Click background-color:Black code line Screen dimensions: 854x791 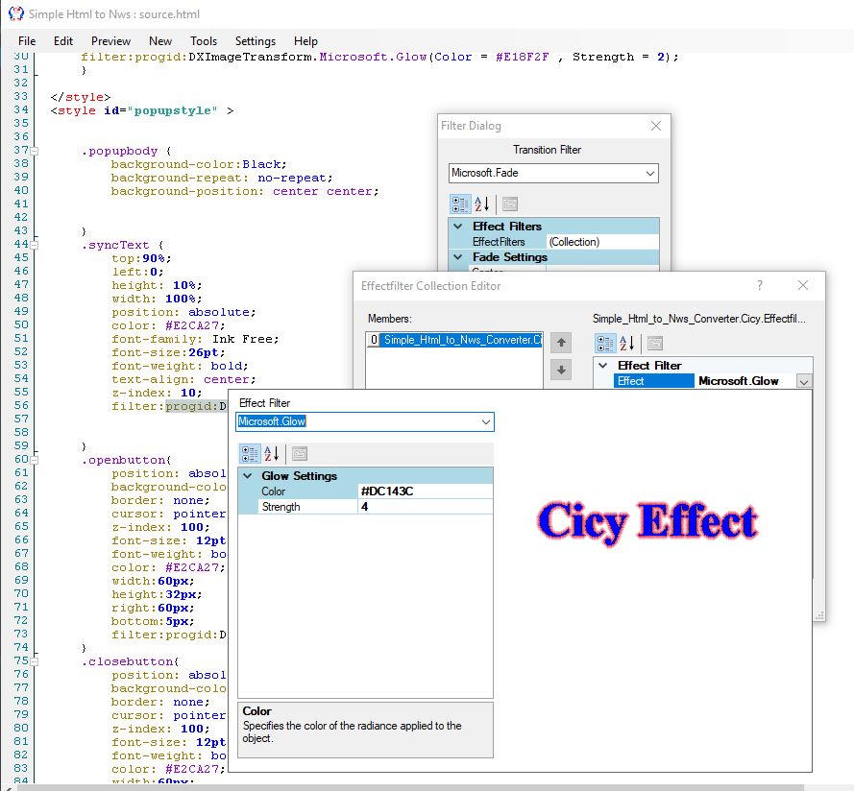pyautogui.click(x=199, y=164)
